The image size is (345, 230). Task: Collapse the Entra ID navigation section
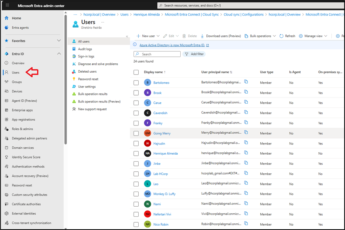(59, 54)
